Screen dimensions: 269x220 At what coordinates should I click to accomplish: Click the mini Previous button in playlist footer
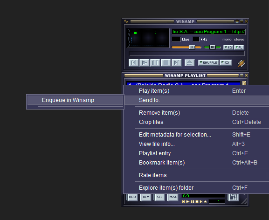pos(184,202)
